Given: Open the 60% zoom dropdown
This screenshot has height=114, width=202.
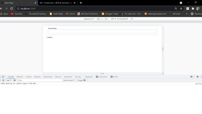Looking at the screenshot, I should [113, 19].
